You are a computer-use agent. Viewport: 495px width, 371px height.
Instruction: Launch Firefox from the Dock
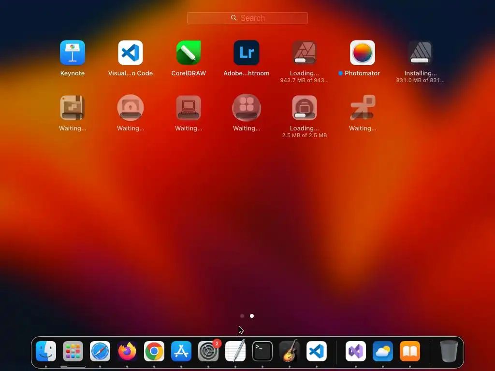[x=127, y=351]
